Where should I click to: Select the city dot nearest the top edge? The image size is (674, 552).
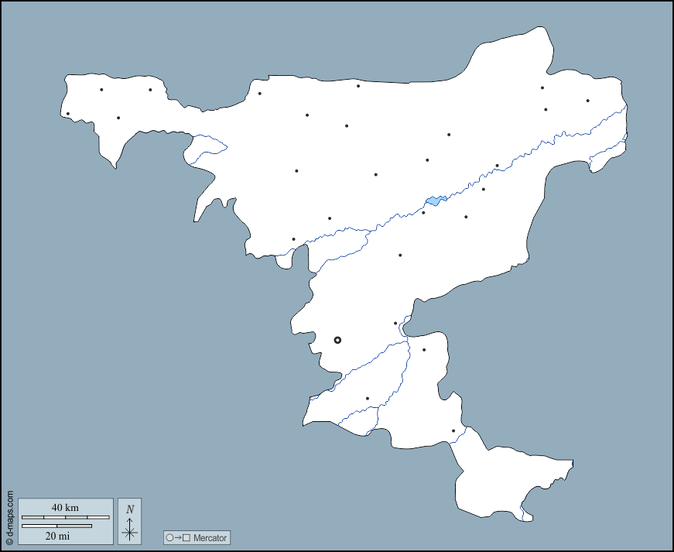[358, 86]
